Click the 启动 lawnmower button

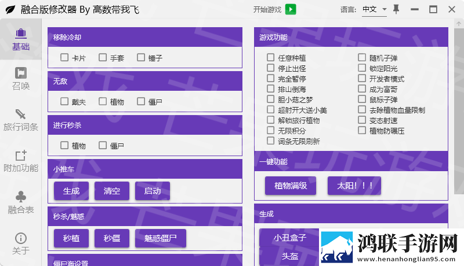153,191
